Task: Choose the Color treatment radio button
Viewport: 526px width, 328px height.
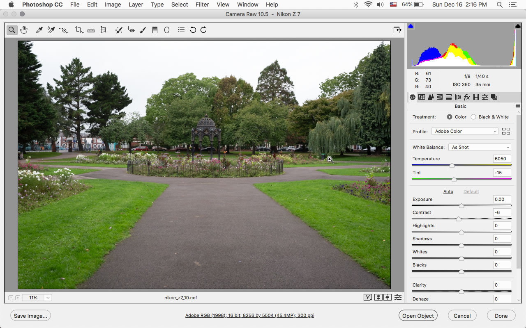Action: coord(450,117)
